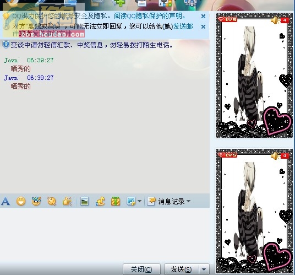Select the second 晒秀的 message text

20,87
